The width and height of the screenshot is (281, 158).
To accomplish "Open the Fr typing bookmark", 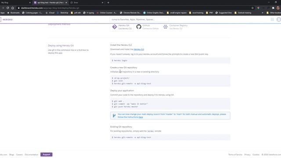I will (89, 13).
